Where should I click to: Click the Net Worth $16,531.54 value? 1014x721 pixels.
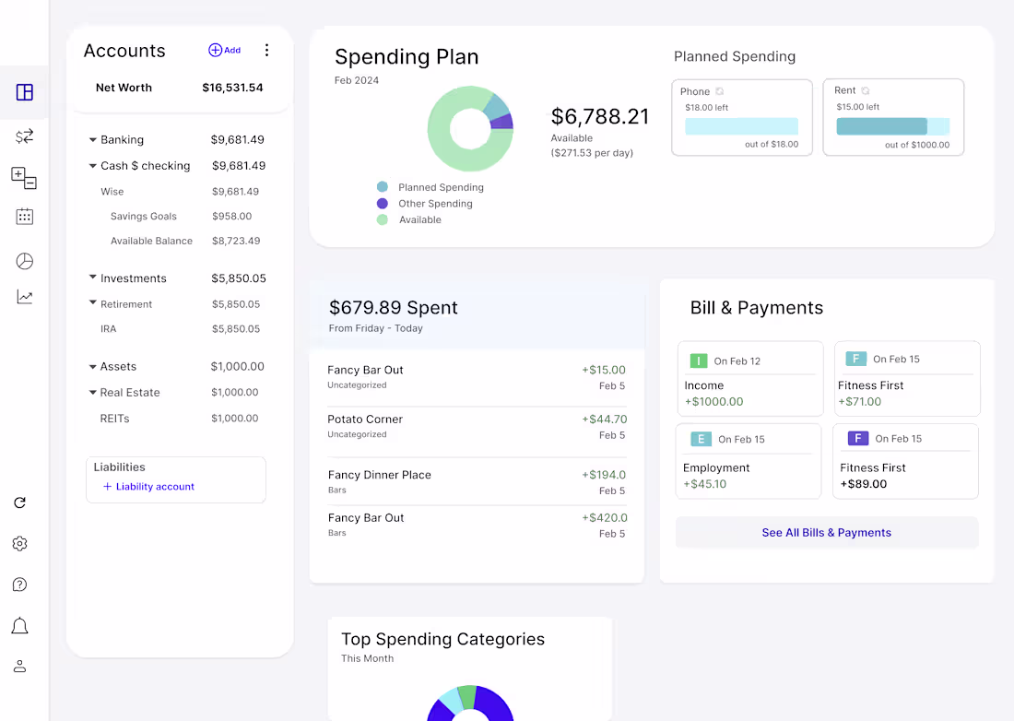tap(232, 88)
